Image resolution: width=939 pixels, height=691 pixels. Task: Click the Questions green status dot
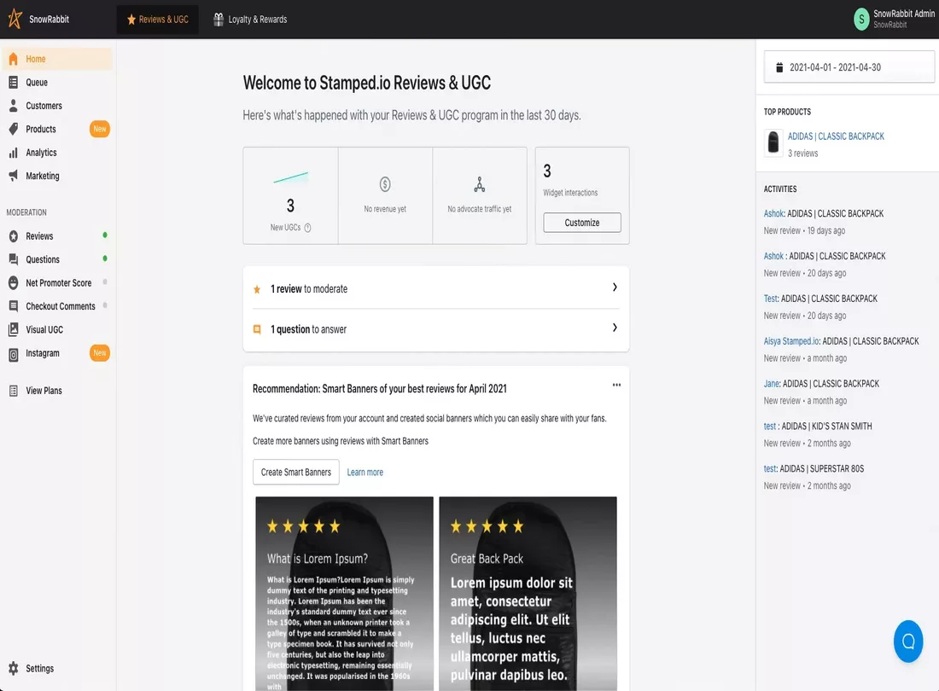(105, 258)
